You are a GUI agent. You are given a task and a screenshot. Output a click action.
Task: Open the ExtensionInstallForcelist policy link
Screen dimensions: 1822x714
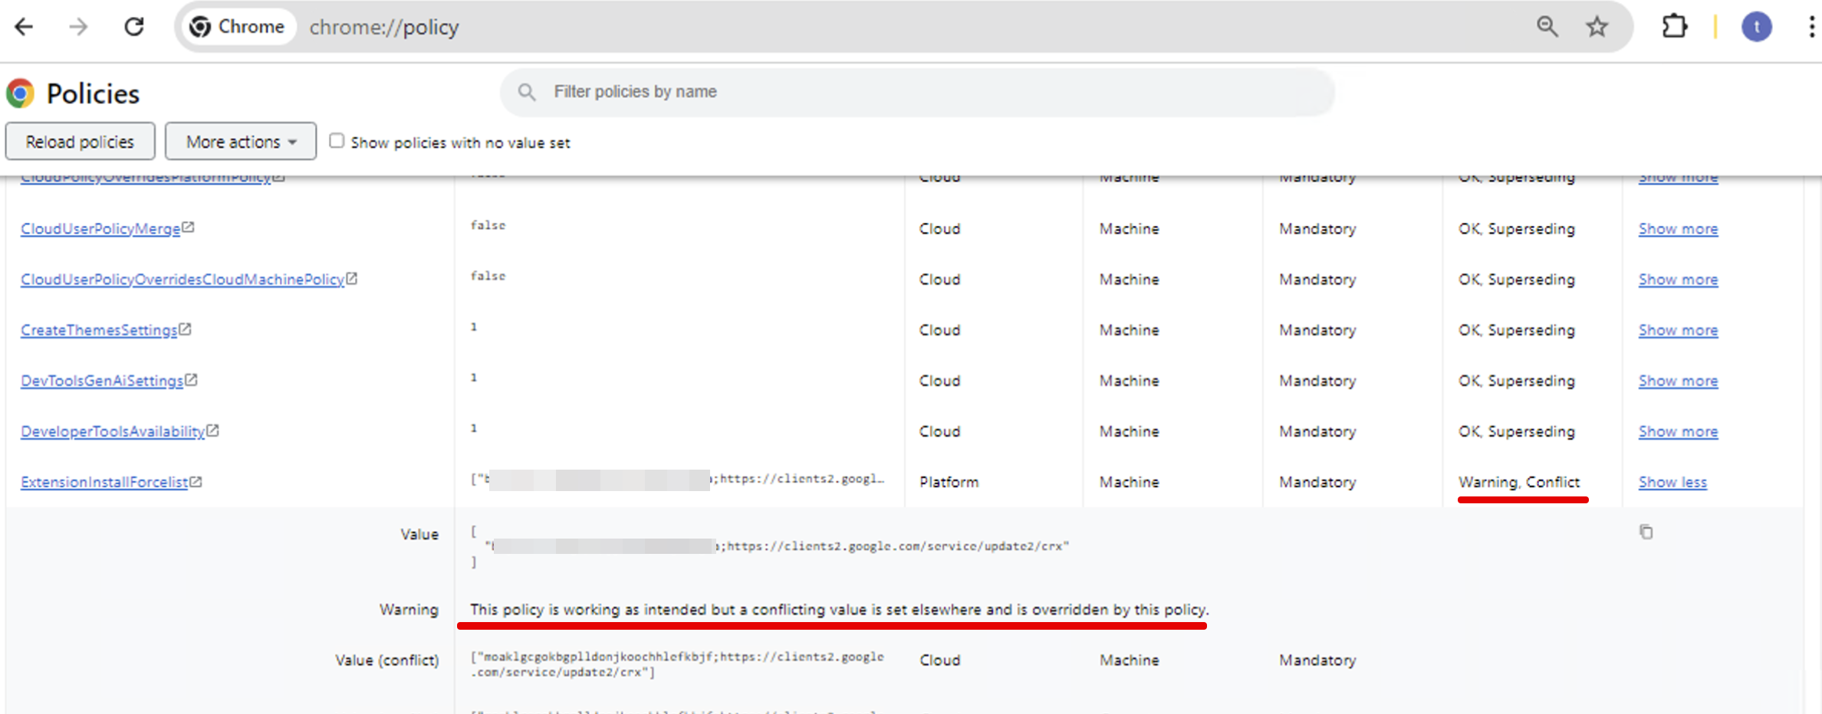coord(104,482)
